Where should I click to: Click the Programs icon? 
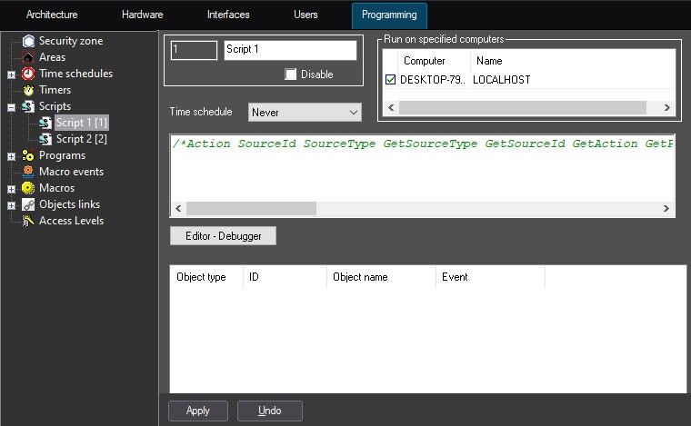[28, 155]
